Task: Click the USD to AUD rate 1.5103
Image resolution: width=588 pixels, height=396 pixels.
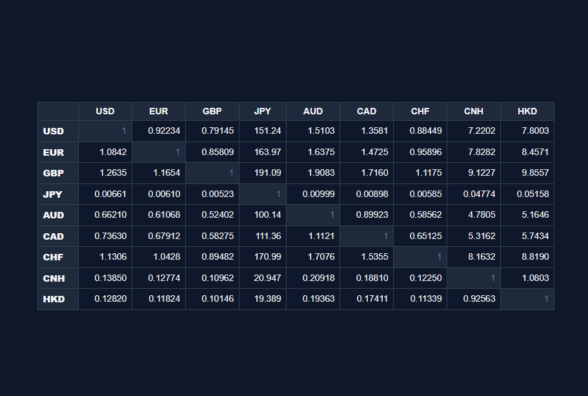Action: coord(313,131)
